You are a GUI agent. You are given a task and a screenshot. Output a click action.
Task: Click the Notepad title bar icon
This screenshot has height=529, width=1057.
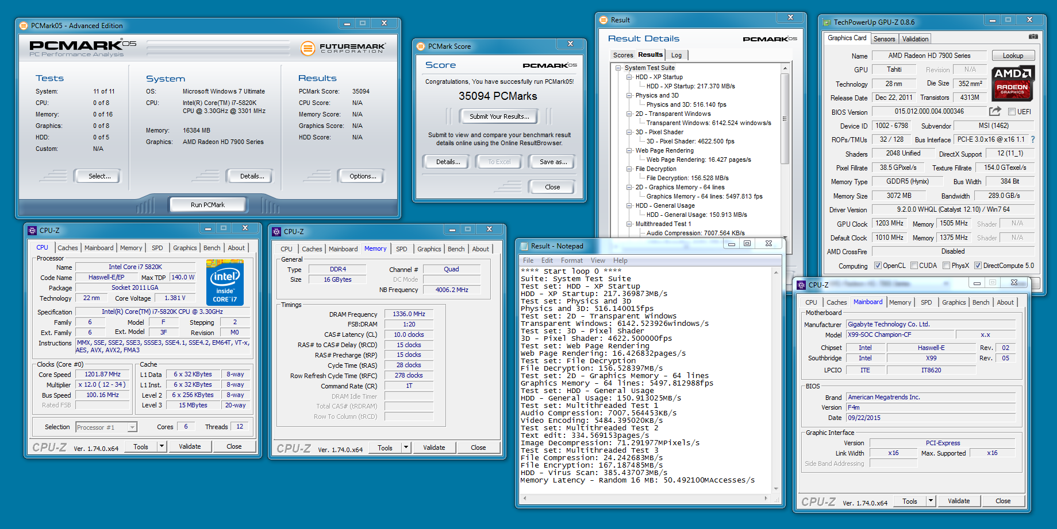tap(524, 246)
